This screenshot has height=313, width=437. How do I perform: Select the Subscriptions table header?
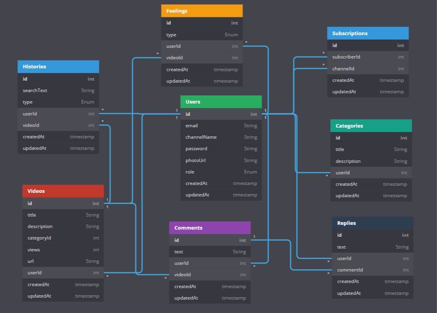[x=368, y=33]
